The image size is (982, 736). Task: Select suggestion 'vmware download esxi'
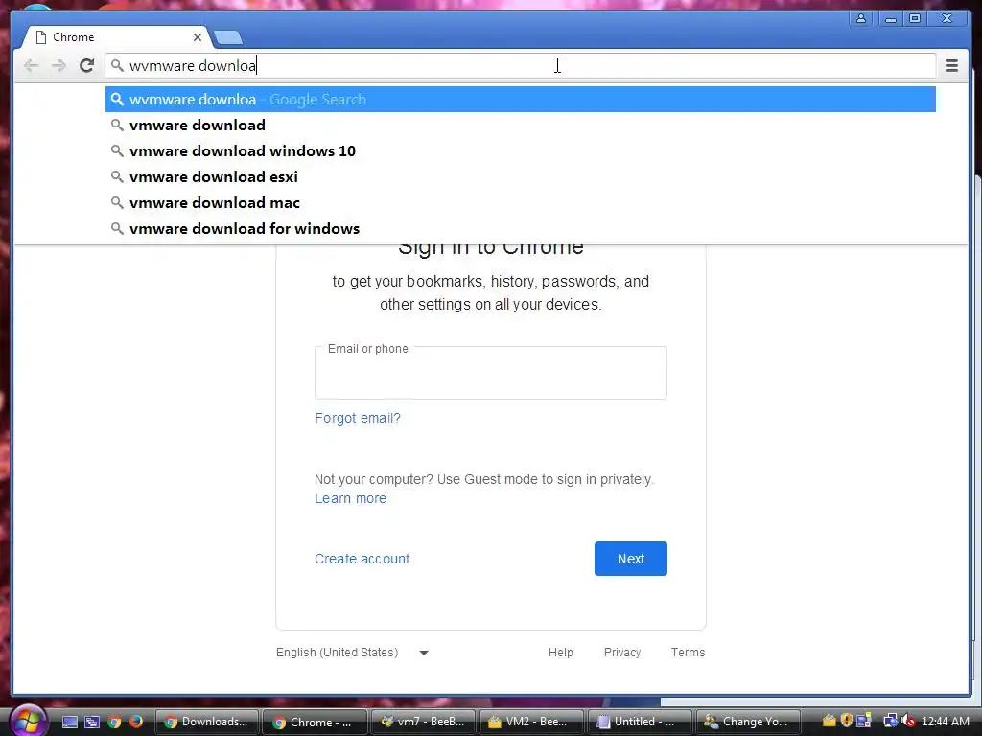[x=521, y=177]
